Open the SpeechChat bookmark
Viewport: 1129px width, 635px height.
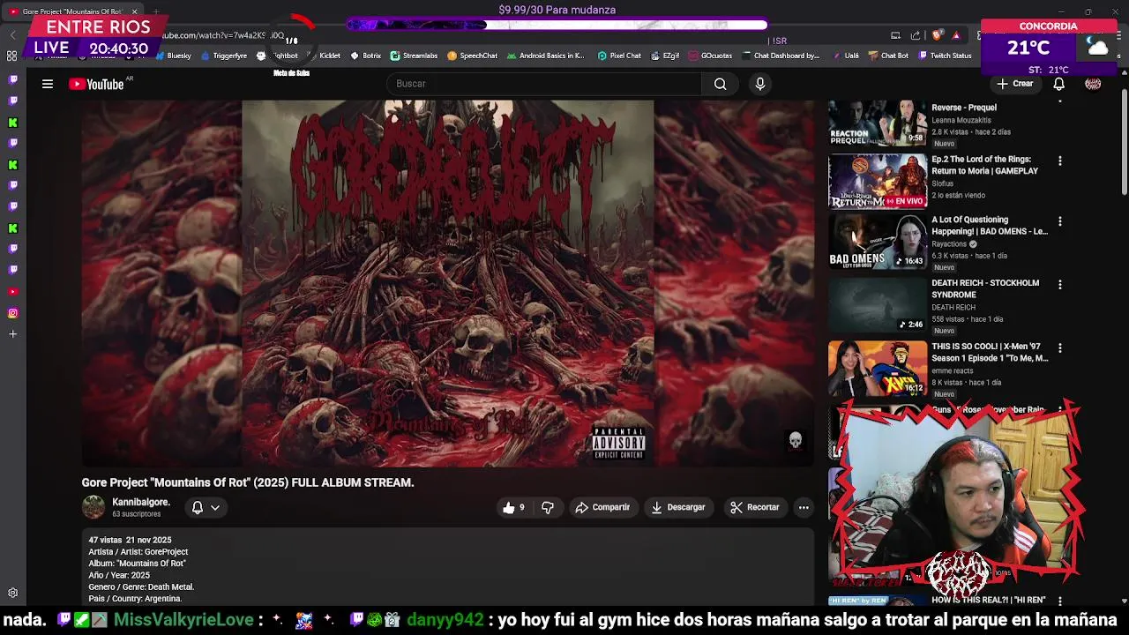point(473,56)
